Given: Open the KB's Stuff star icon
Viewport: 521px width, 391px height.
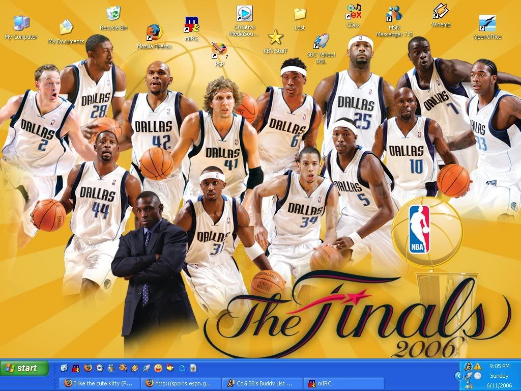Looking at the screenshot, I should 275,42.
